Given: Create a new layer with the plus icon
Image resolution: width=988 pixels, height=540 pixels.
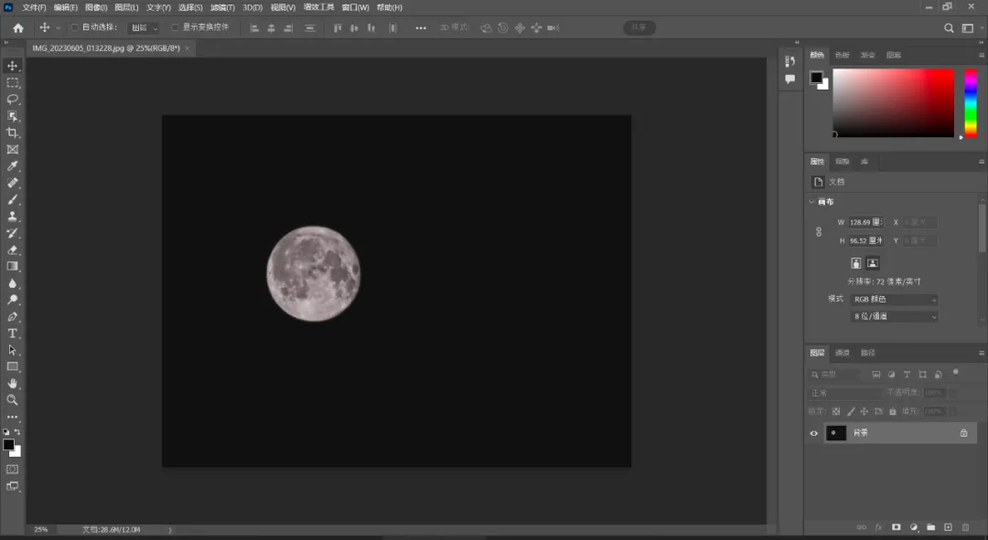Looking at the screenshot, I should point(948,527).
